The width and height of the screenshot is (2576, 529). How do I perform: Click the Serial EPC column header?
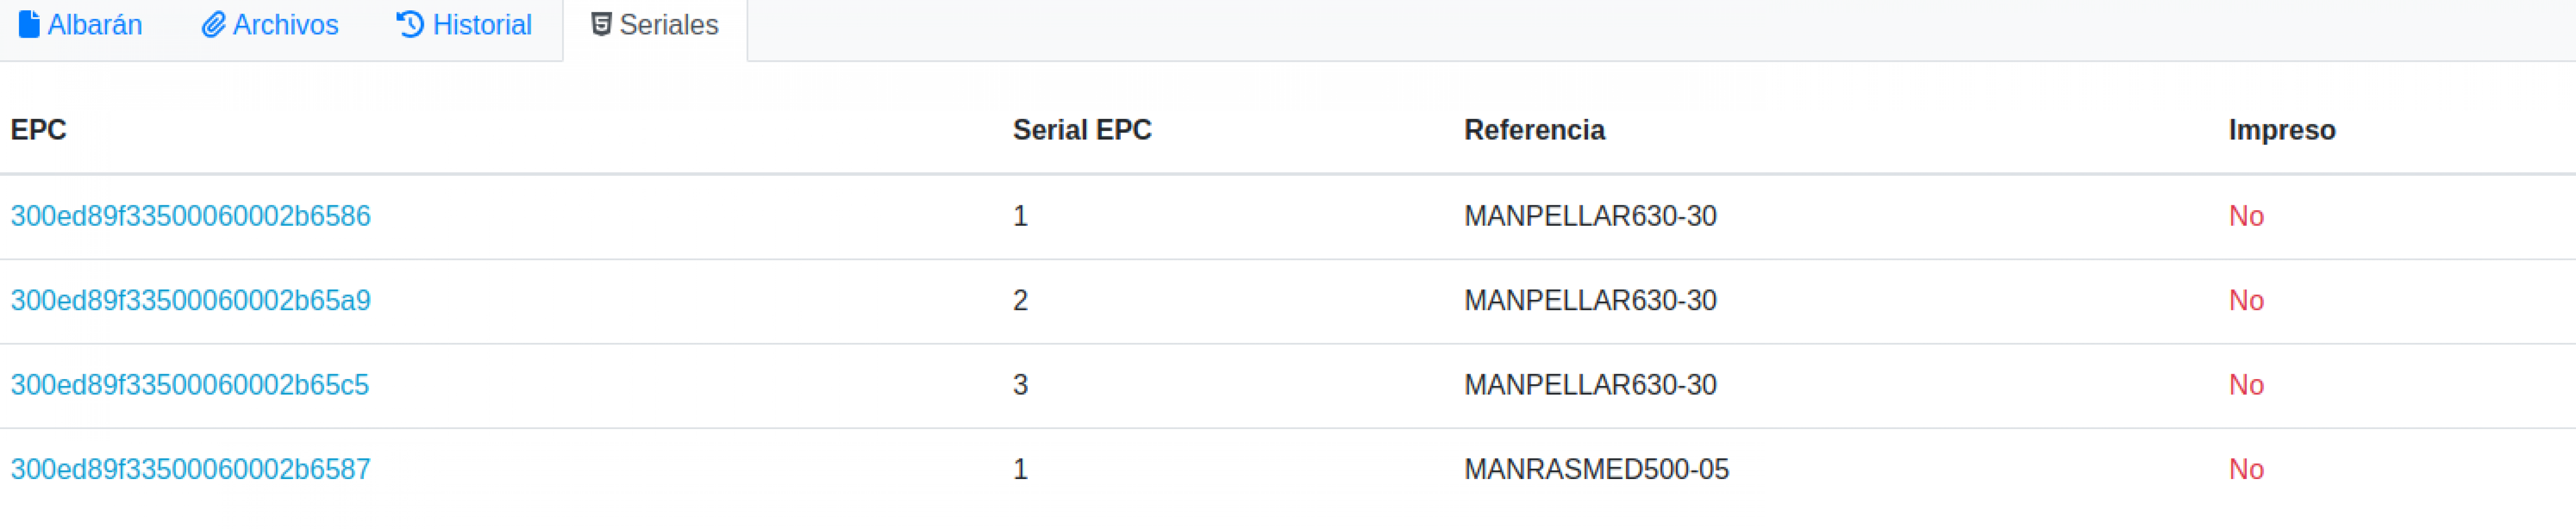(1082, 130)
